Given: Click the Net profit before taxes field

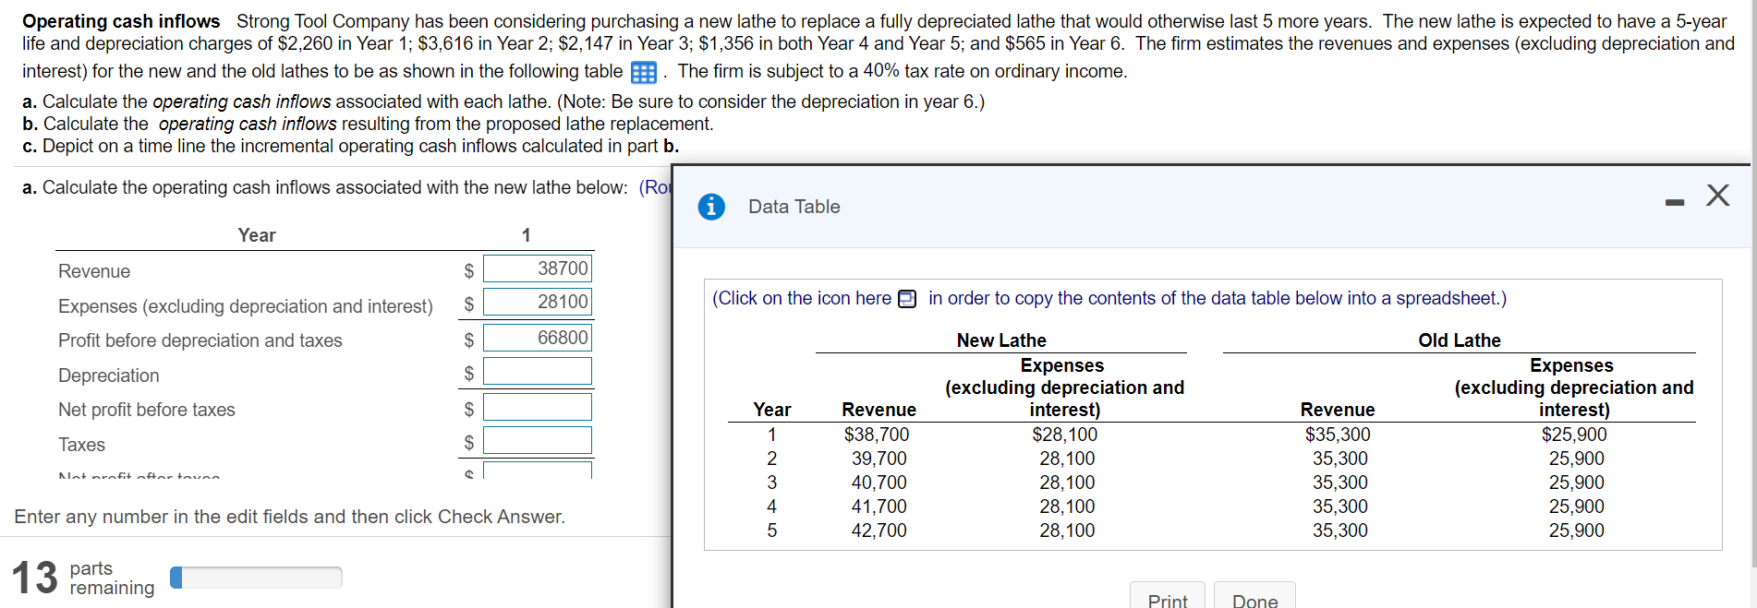Looking at the screenshot, I should click(x=537, y=405).
